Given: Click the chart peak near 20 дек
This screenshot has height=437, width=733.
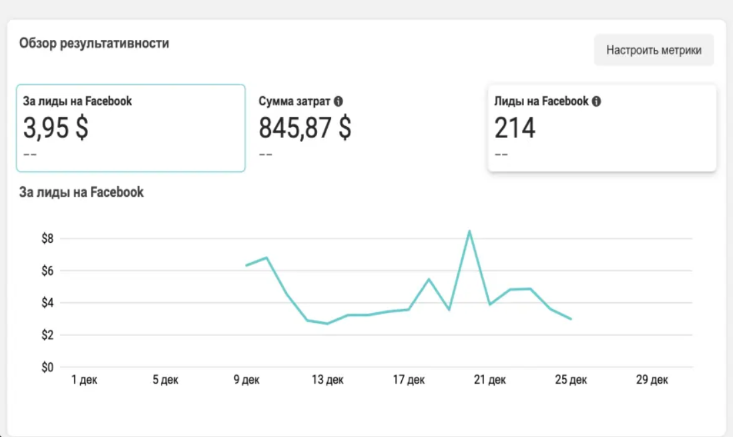Looking at the screenshot, I should point(469,231).
